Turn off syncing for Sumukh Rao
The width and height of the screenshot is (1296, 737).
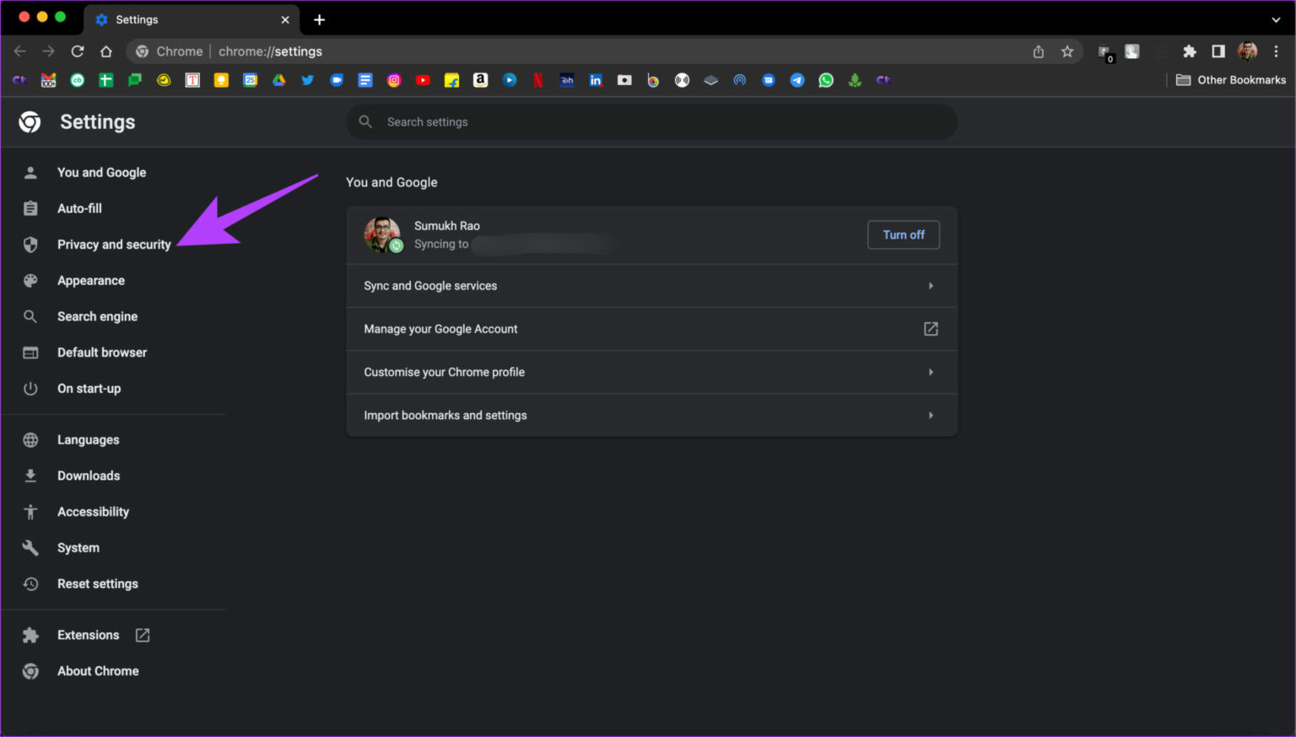point(903,234)
